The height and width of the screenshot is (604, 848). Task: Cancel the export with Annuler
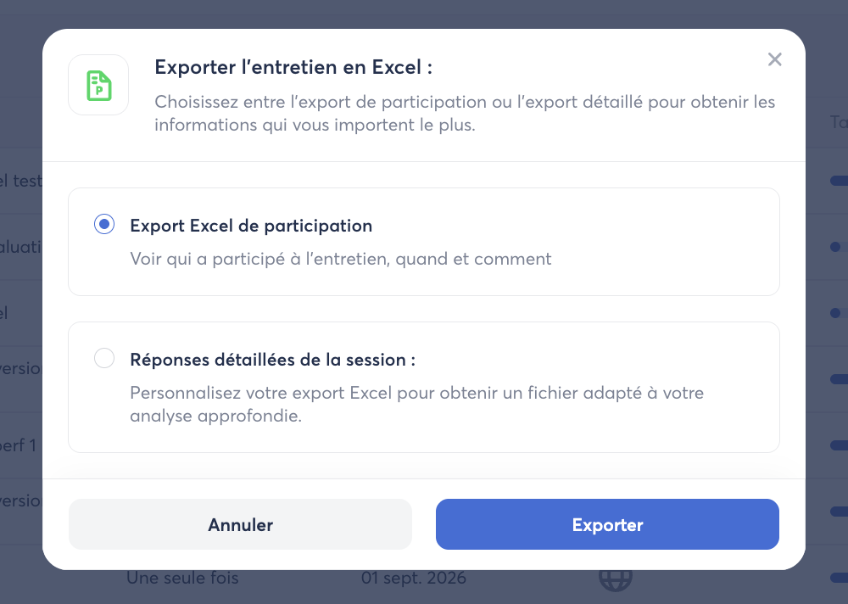(x=240, y=524)
